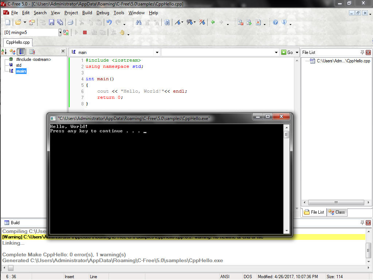The image size is (373, 280).
Task: Open dropdown arrow next to Open folder icon
Action: tap(25, 23)
